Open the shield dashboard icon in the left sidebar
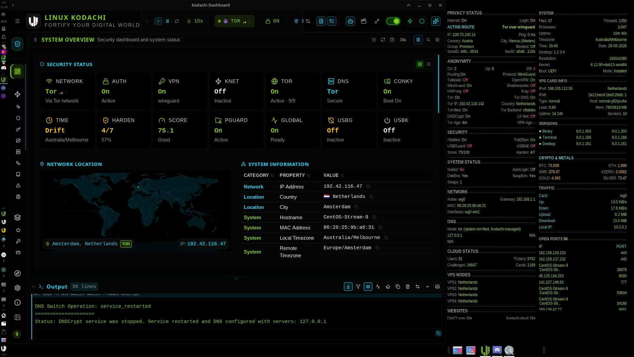The image size is (634, 357). [18, 44]
